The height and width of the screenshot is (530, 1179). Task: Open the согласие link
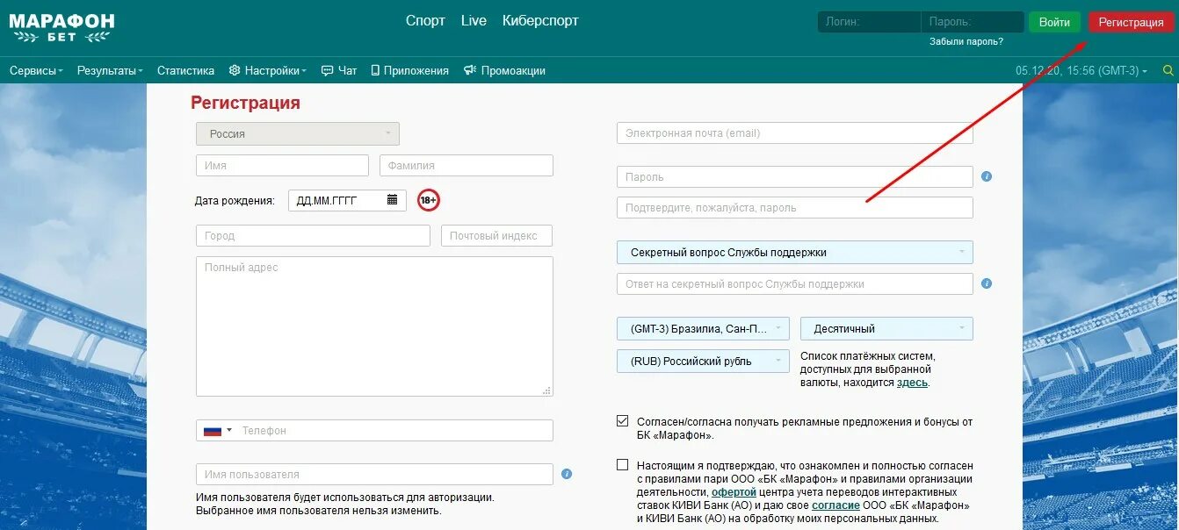point(835,505)
